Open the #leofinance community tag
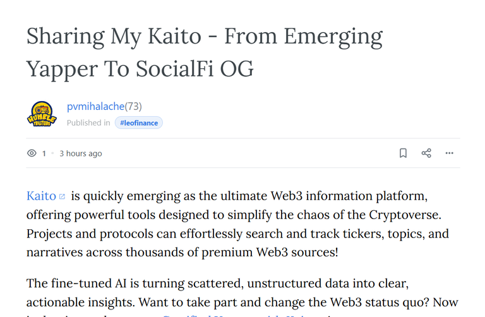 click(x=139, y=123)
